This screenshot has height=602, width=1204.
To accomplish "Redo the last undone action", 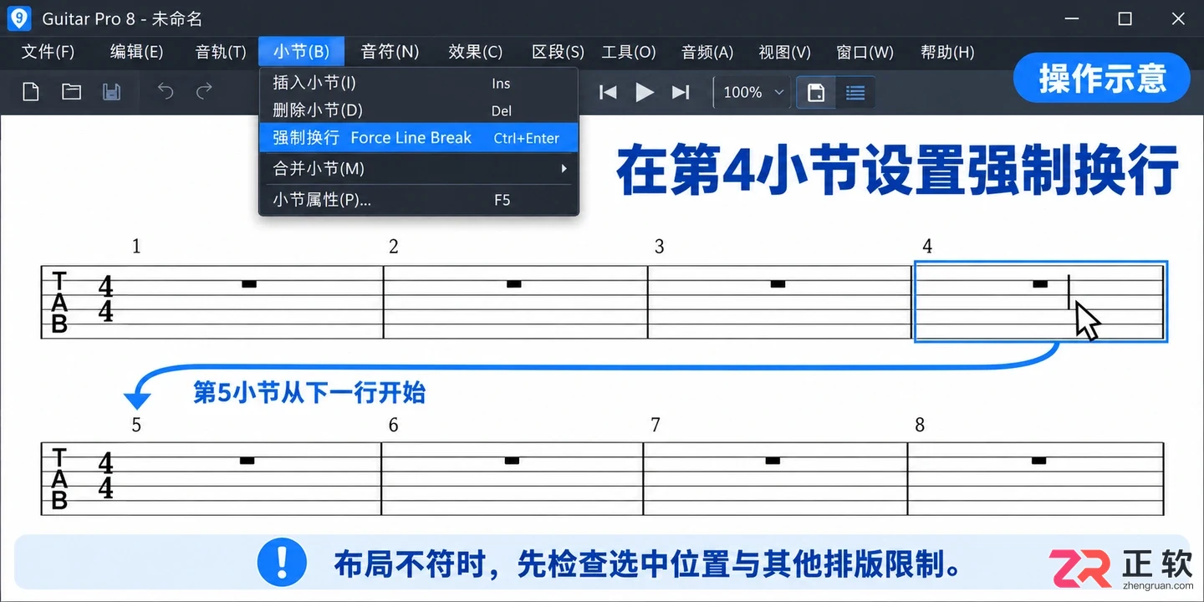I will (204, 91).
